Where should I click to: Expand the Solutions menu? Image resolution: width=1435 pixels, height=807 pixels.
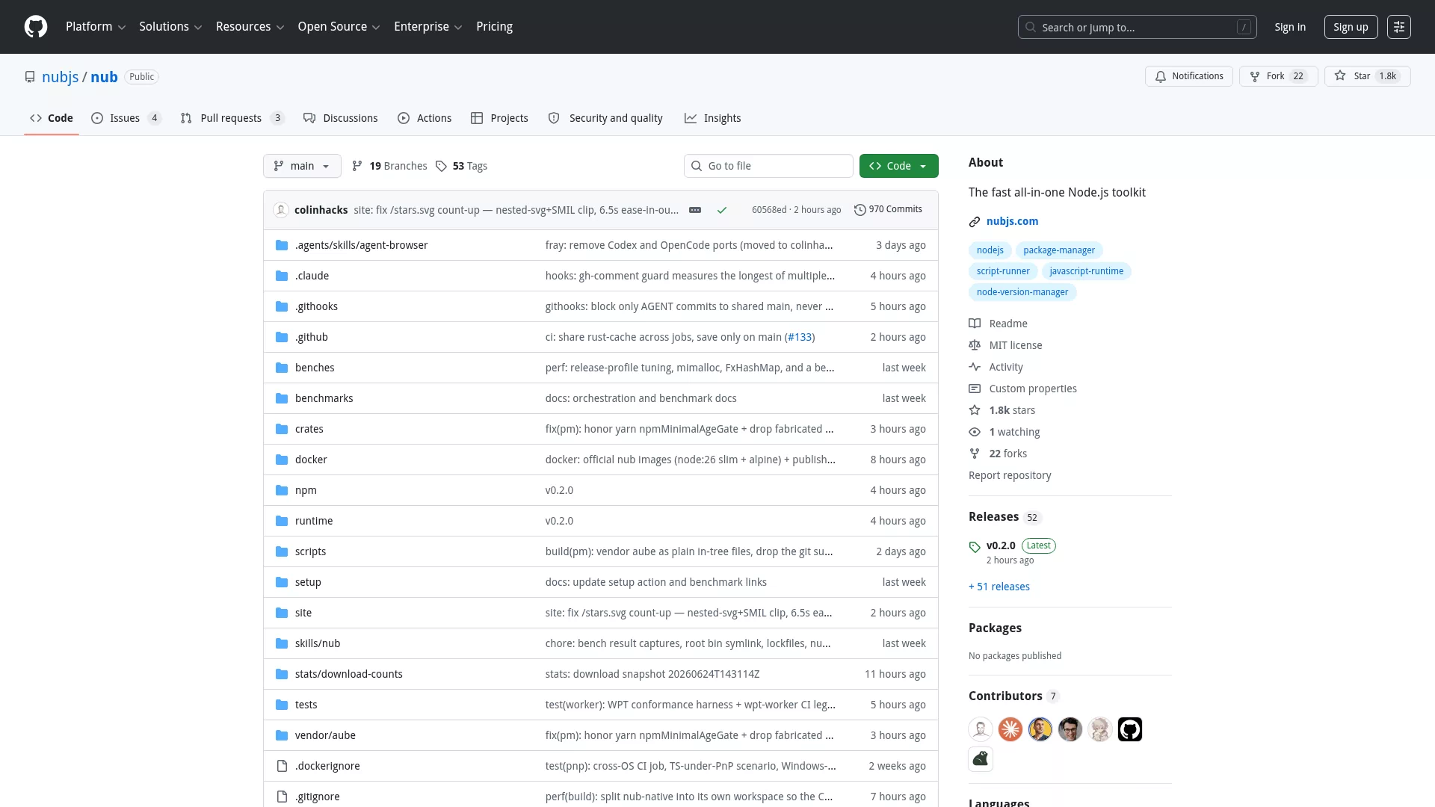[x=170, y=27]
